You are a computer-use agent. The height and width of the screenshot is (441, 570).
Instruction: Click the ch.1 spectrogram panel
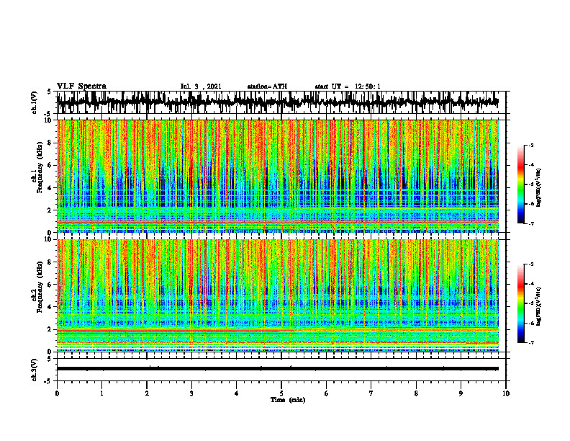(277, 176)
